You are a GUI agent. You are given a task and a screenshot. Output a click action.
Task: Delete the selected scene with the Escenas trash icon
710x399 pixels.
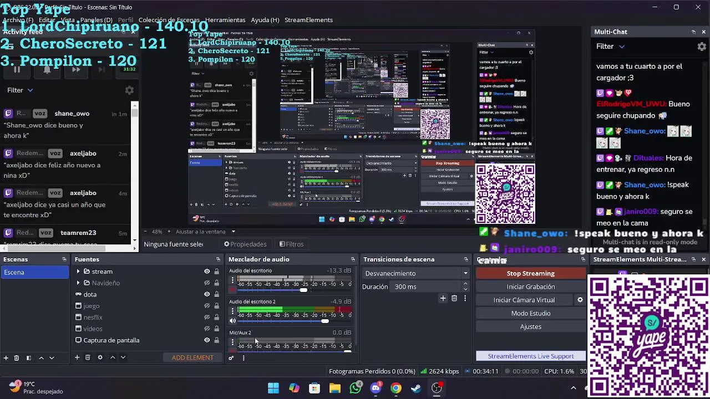click(17, 358)
